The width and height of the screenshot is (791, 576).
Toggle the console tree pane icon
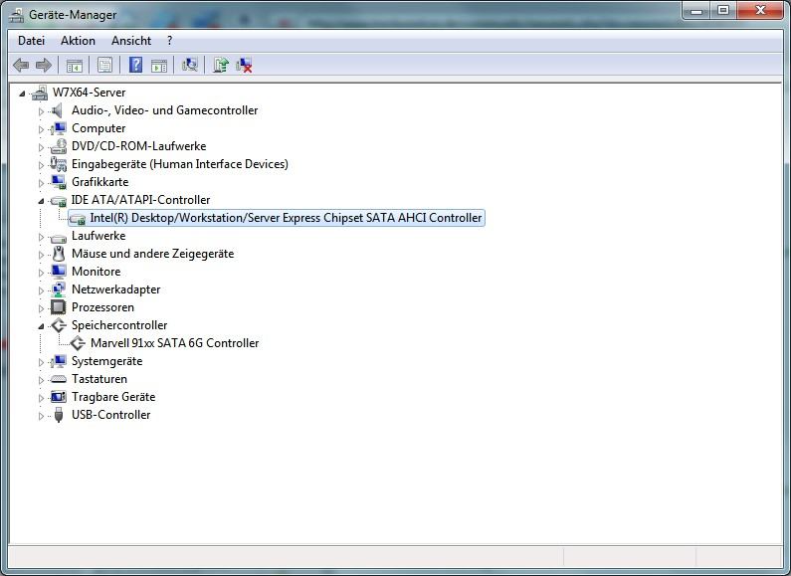(x=75, y=65)
